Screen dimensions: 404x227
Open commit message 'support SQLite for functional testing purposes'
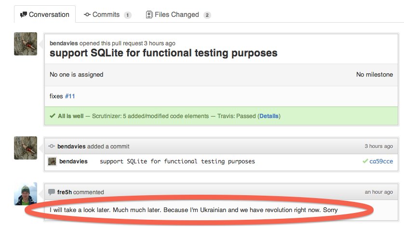click(x=177, y=161)
